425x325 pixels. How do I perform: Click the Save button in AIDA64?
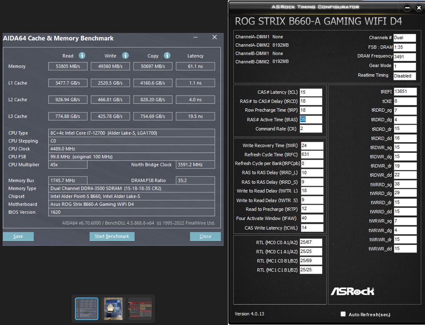[x=18, y=236]
